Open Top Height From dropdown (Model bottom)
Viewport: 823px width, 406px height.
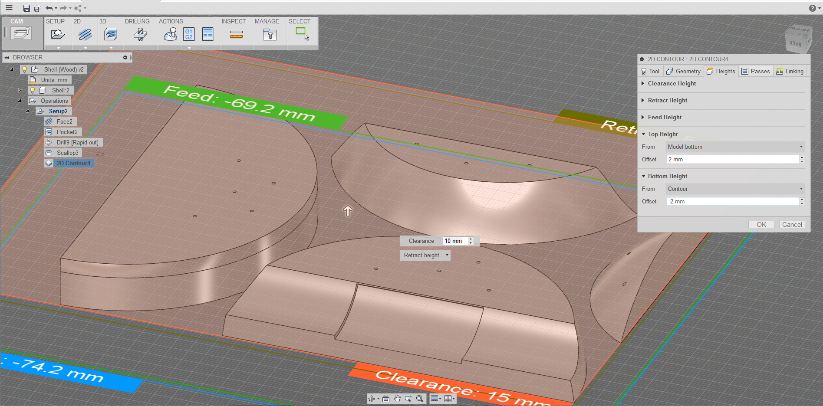pyautogui.click(x=735, y=147)
